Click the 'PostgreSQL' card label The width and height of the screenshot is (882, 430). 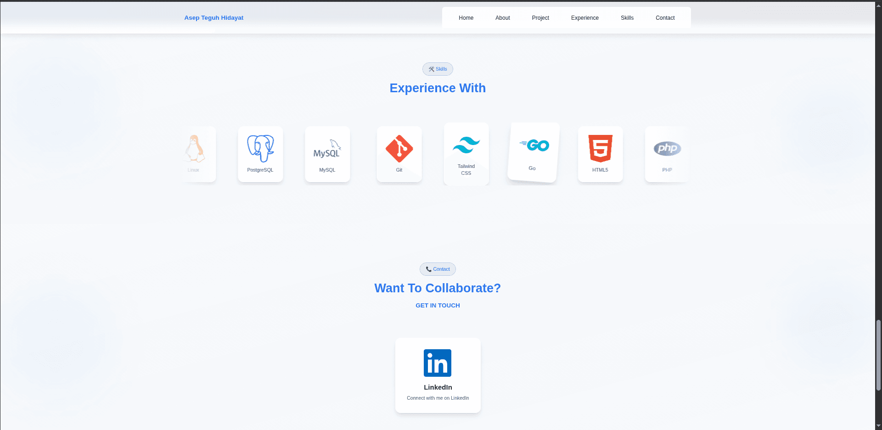pyautogui.click(x=260, y=170)
